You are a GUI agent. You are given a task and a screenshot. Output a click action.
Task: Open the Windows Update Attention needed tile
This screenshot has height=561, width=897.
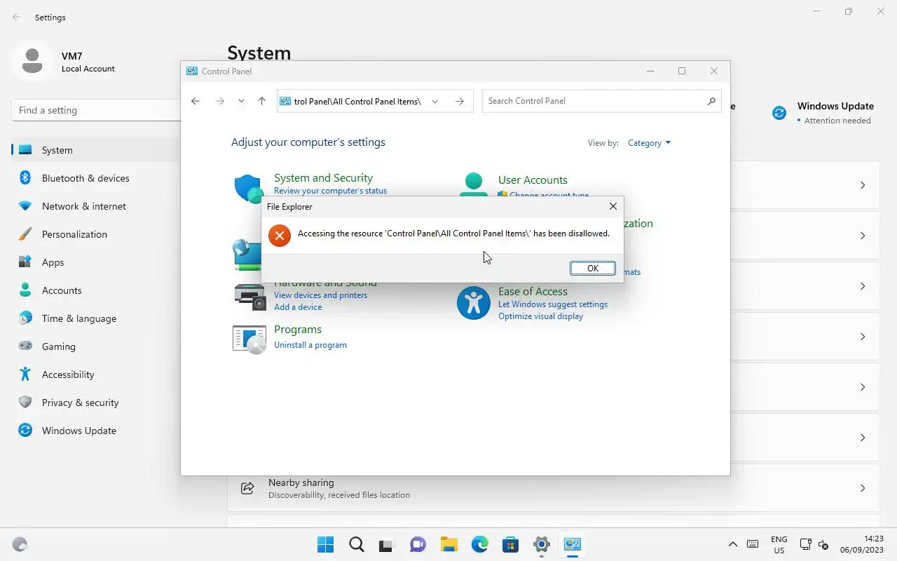point(823,113)
